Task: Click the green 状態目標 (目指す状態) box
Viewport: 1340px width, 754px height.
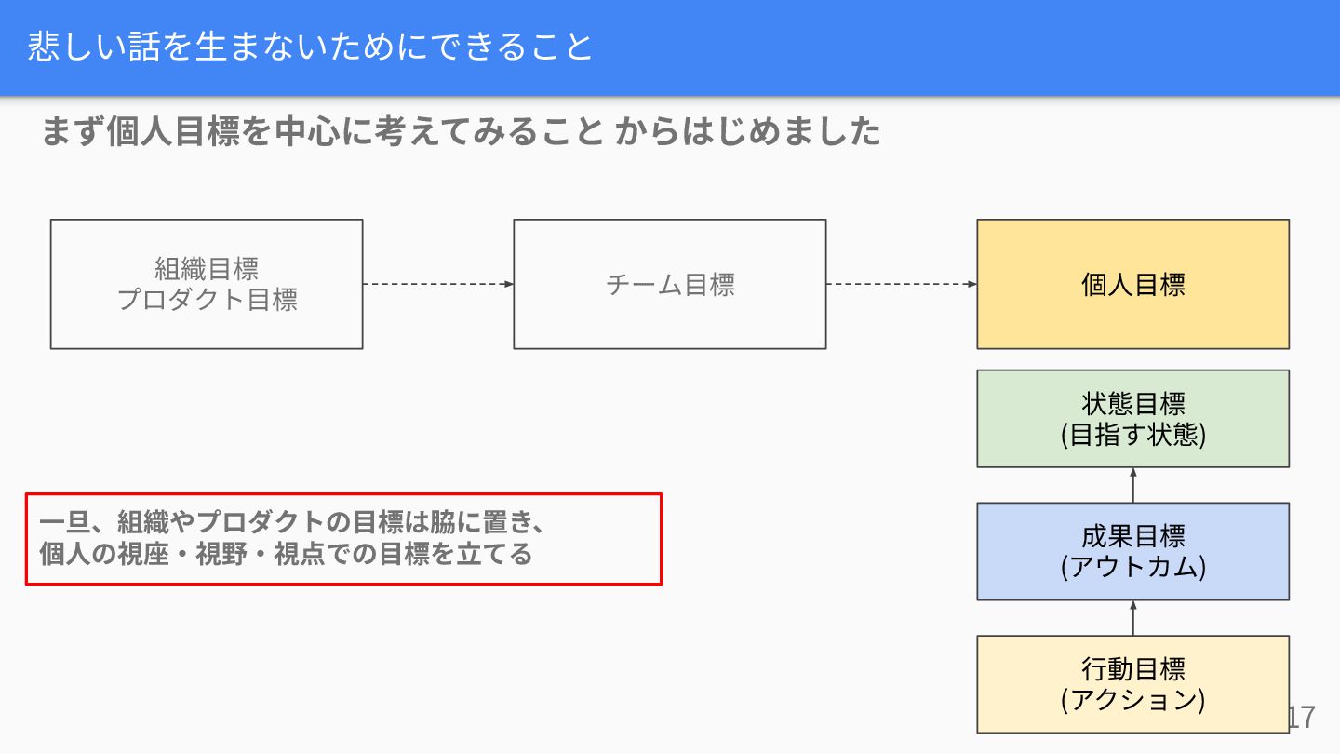Action: [1133, 419]
